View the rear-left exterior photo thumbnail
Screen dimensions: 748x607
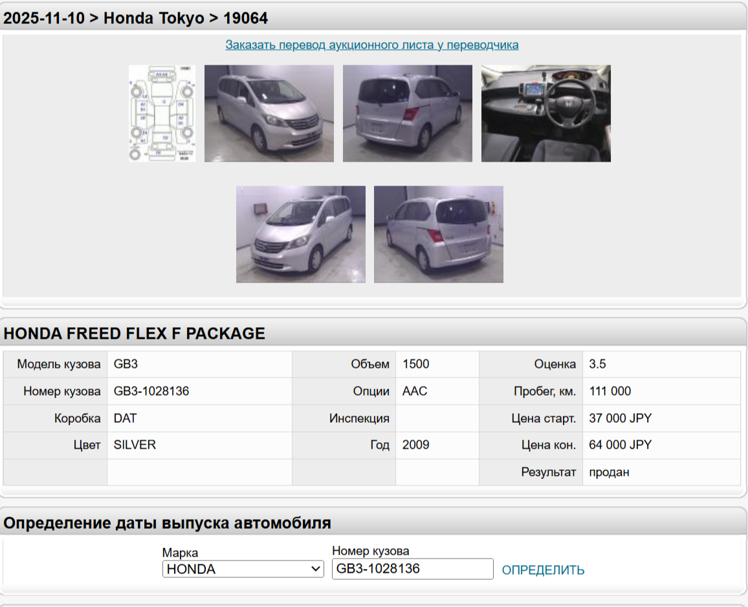tap(439, 235)
